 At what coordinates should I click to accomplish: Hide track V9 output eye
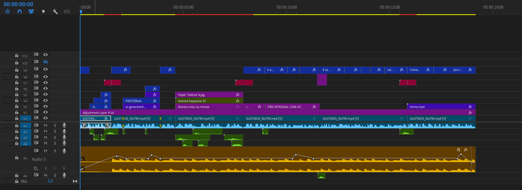[x=45, y=69]
